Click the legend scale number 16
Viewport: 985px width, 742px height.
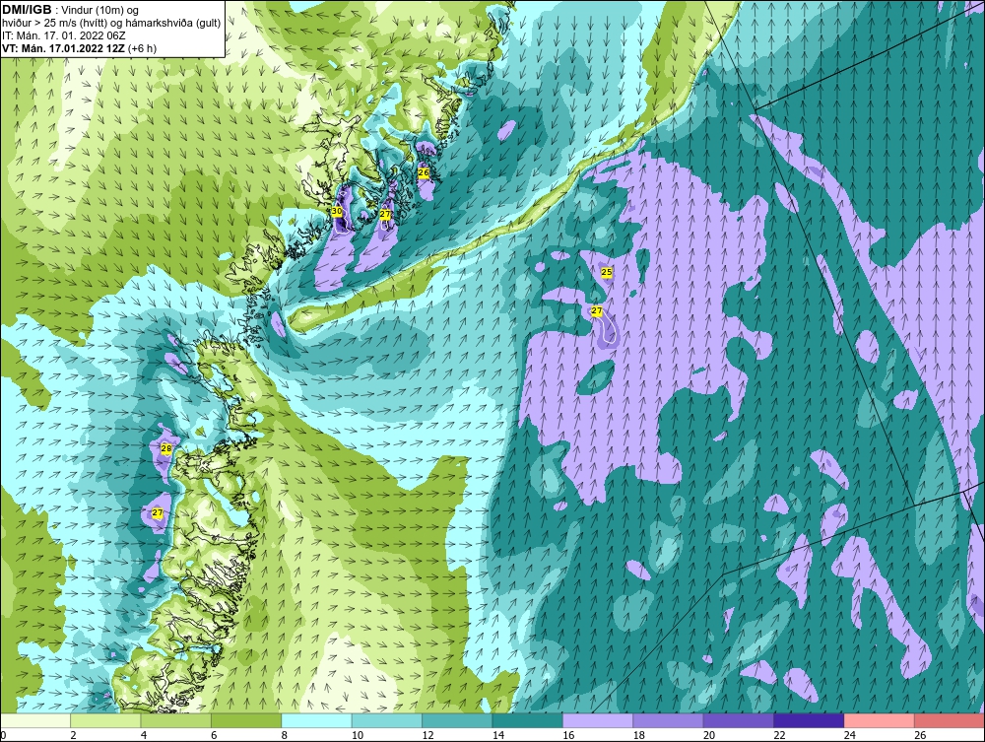pos(568,736)
